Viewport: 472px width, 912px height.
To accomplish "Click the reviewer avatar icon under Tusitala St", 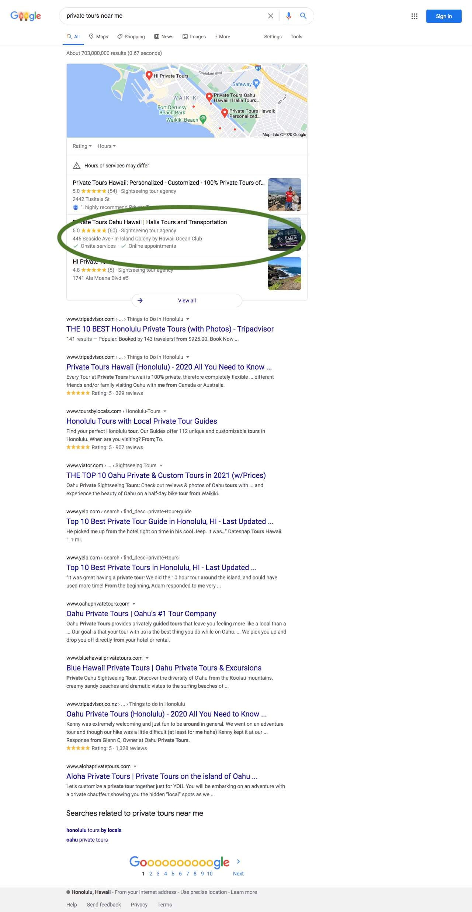I will (x=76, y=207).
